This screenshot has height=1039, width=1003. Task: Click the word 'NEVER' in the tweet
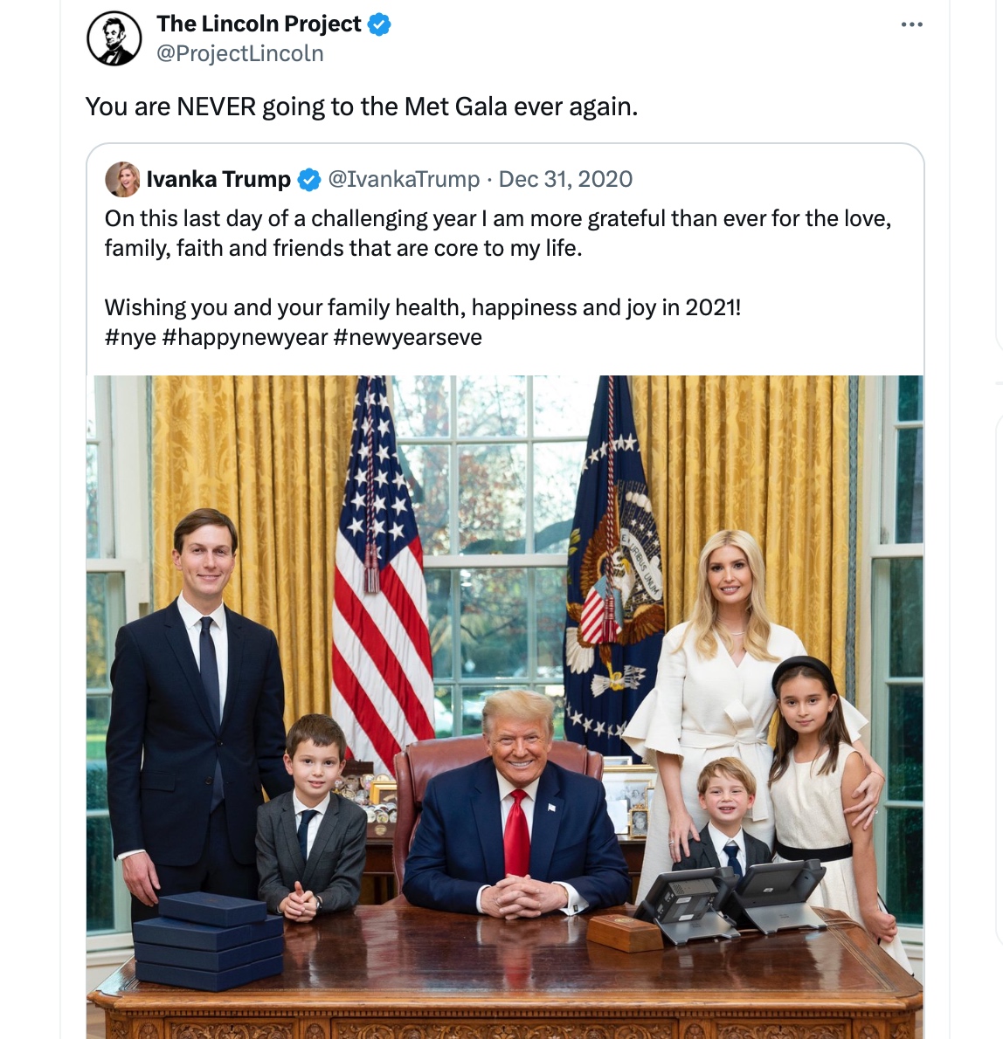[216, 107]
